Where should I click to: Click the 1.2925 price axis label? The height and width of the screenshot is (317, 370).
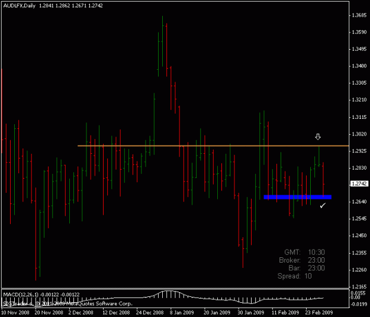pos(359,151)
